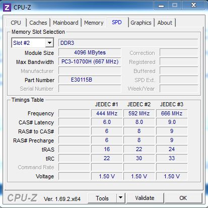
Task: Minimize the CPU-Z window
Action: pyautogui.click(x=161, y=6)
